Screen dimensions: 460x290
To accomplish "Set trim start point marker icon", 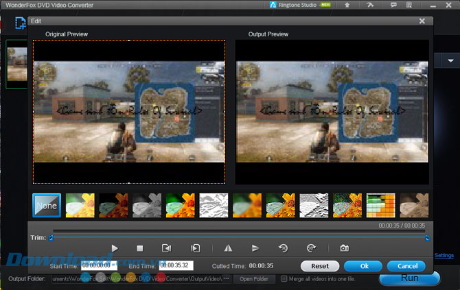I will point(167,248).
